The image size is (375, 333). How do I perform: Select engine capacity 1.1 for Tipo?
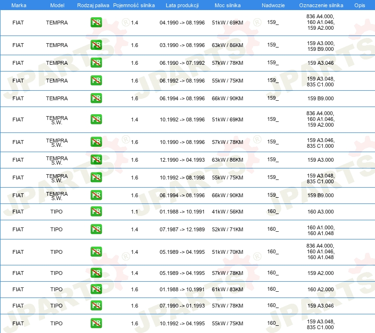(x=134, y=212)
